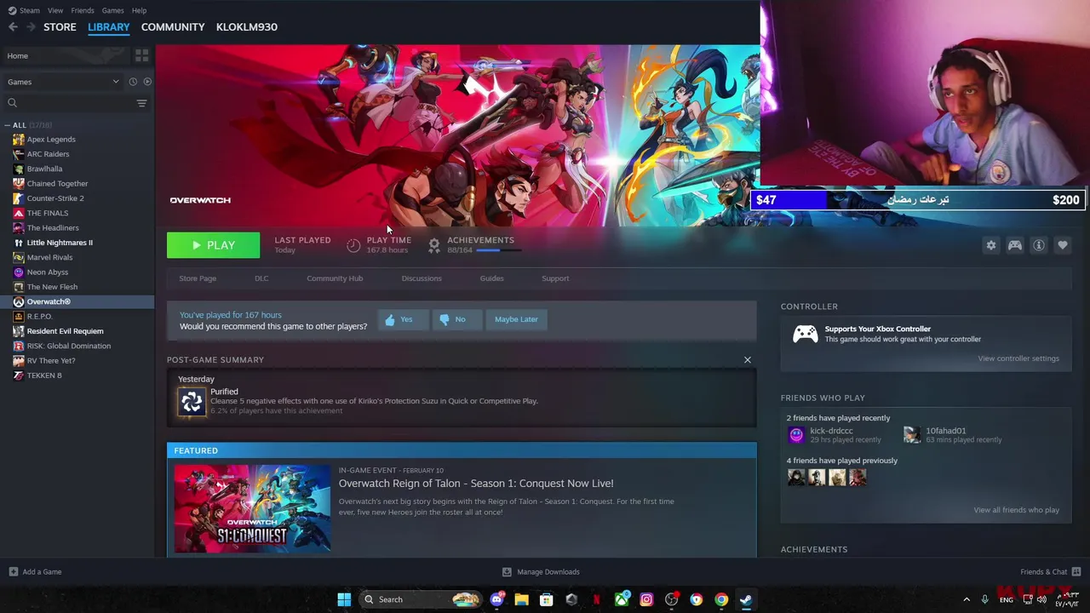Screen dimensions: 1090x613
Task: Open View controller settings link
Action: (1018, 358)
